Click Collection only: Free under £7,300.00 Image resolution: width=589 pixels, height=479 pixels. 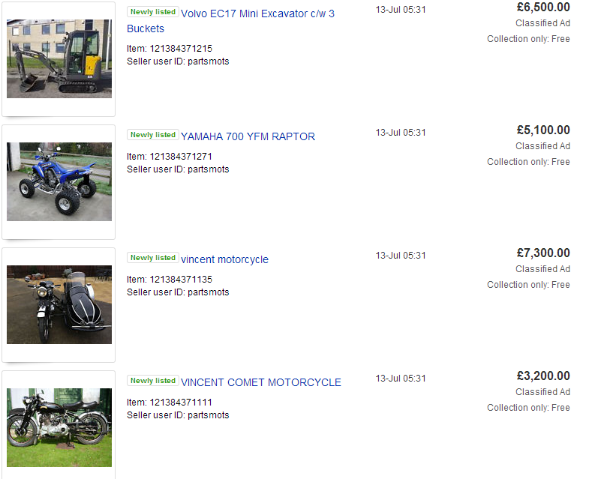click(528, 285)
